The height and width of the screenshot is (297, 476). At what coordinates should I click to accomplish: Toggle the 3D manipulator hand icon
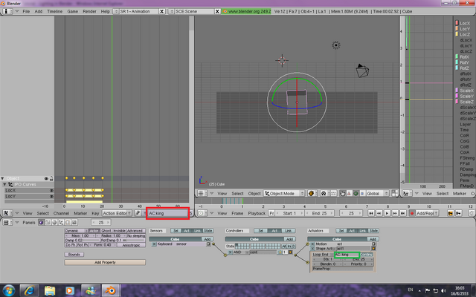pos(342,193)
